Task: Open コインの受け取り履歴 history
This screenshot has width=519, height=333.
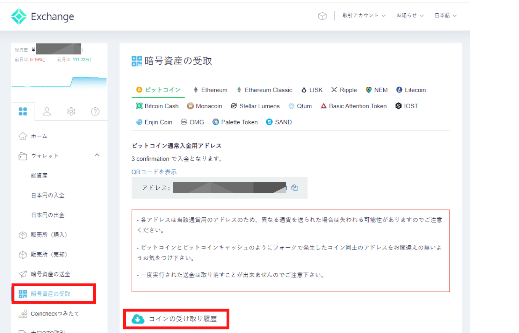Action: tap(183, 319)
